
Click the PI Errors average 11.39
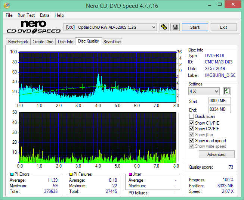pos(52,180)
